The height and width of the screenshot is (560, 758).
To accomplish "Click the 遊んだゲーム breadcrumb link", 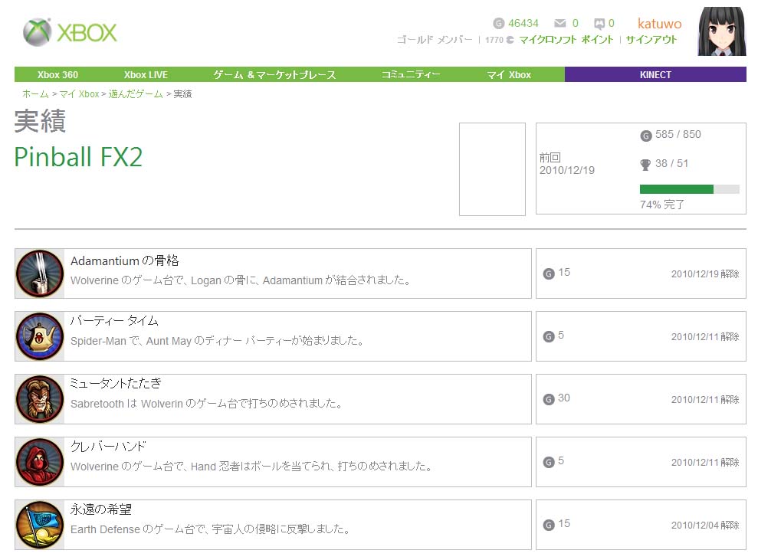I will tap(136, 93).
